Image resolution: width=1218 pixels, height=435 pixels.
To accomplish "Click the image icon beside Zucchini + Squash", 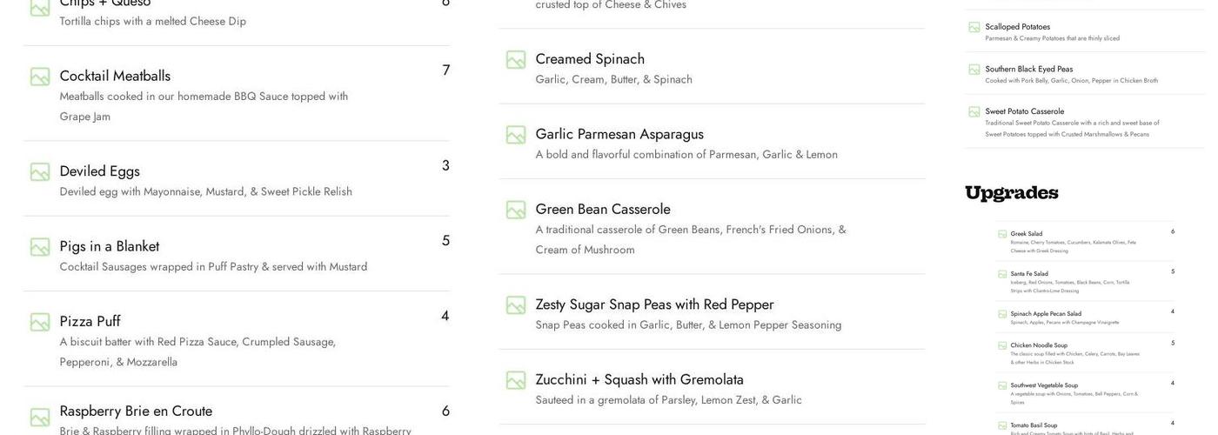I will (516, 380).
